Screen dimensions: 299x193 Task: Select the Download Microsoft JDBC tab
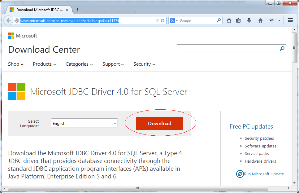[x=39, y=10]
